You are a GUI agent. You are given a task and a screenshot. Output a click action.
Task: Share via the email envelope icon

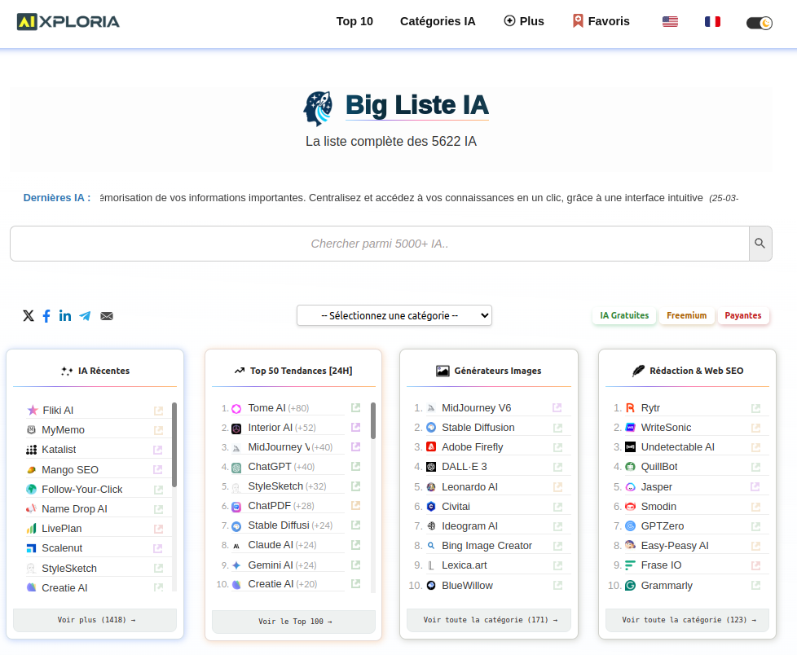(107, 316)
